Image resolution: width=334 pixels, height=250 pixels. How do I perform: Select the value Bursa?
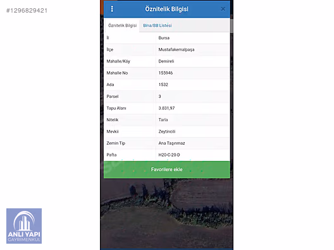(164, 38)
